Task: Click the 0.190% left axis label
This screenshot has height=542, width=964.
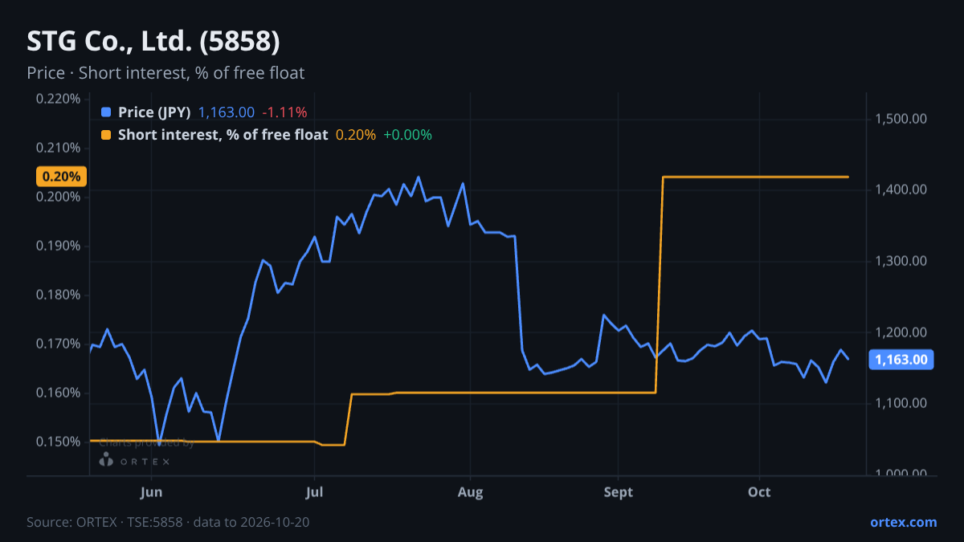Action: coord(59,246)
